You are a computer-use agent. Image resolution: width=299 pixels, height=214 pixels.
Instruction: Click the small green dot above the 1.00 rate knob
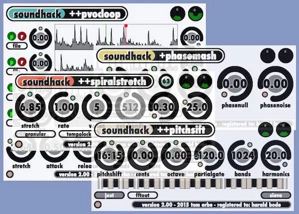coord(73,98)
